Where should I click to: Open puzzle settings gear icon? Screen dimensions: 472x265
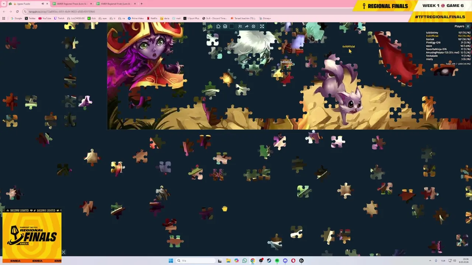click(253, 26)
